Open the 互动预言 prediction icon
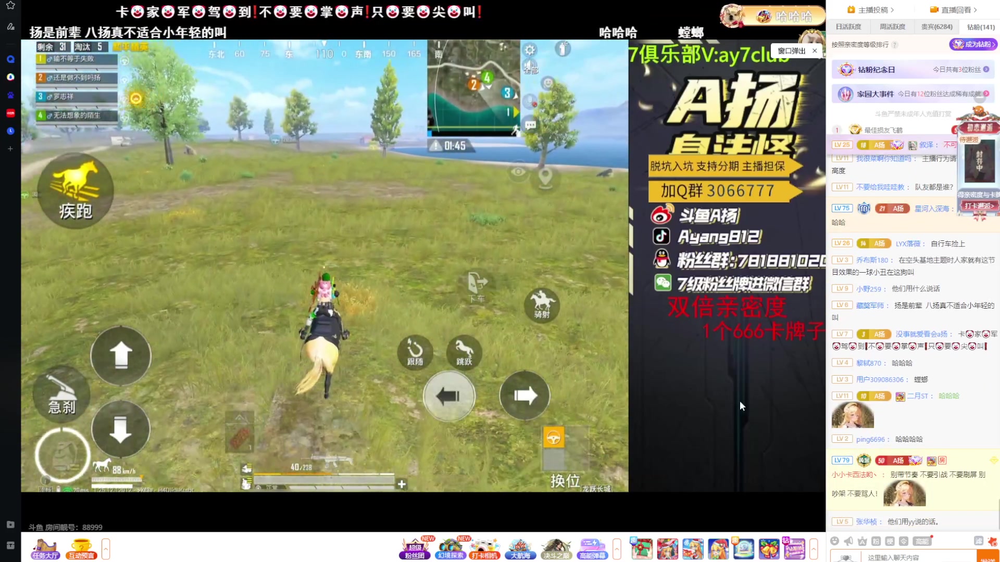1000x562 pixels. coord(81,549)
